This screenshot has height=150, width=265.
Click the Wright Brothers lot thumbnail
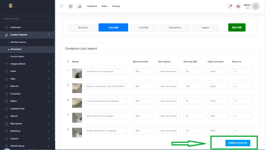77,132
